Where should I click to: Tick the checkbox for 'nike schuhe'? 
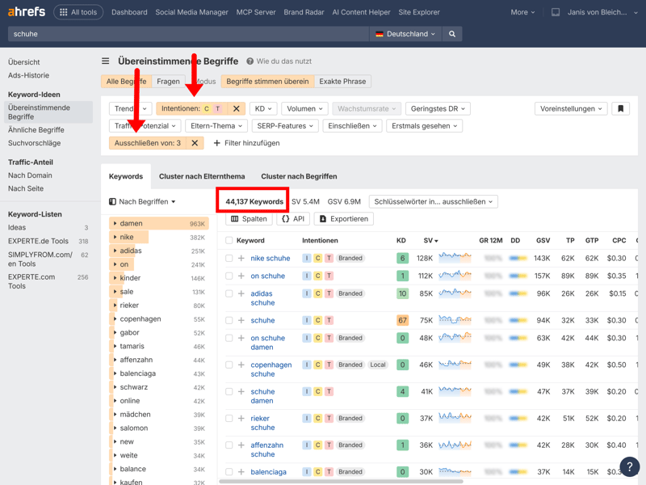click(x=229, y=259)
